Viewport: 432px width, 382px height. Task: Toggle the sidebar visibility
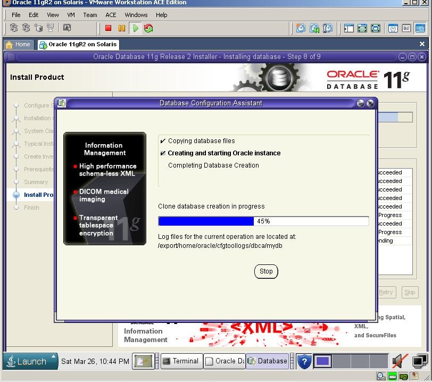click(350, 28)
